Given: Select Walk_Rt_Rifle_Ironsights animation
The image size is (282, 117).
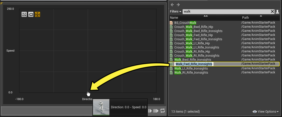Looking at the screenshot, I should coord(191,73).
